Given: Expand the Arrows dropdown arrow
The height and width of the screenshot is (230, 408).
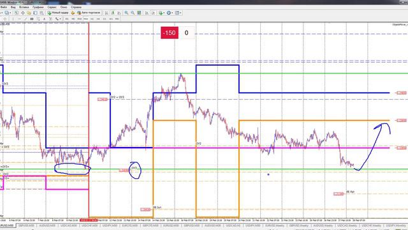Looking at the screenshot, I should pyautogui.click(x=60, y=19).
